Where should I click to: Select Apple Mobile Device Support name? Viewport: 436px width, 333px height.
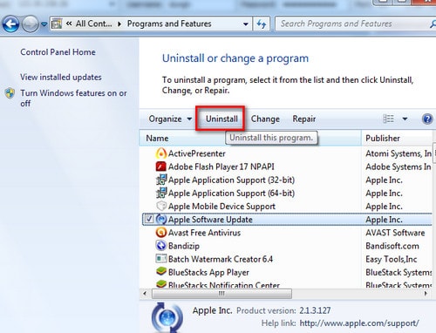point(221,207)
